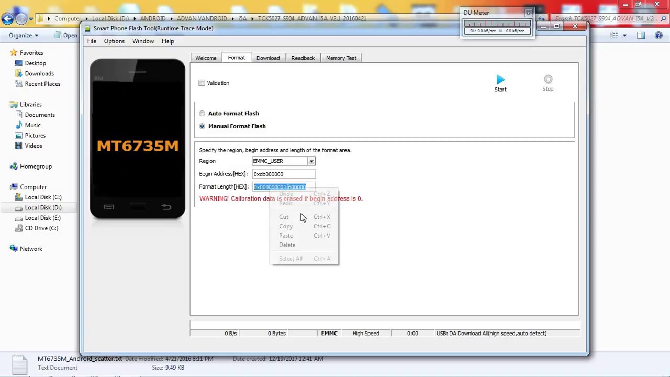Click the Smart Phone Flash Tool title icon
Image resolution: width=670 pixels, height=377 pixels.
click(x=87, y=28)
